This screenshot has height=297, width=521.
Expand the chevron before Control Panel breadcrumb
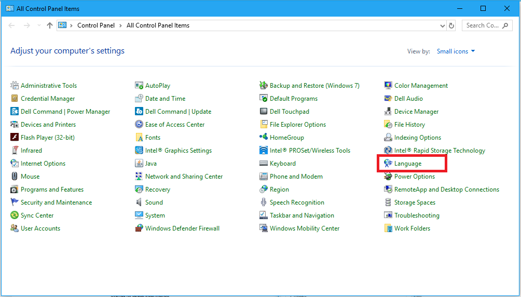click(72, 25)
